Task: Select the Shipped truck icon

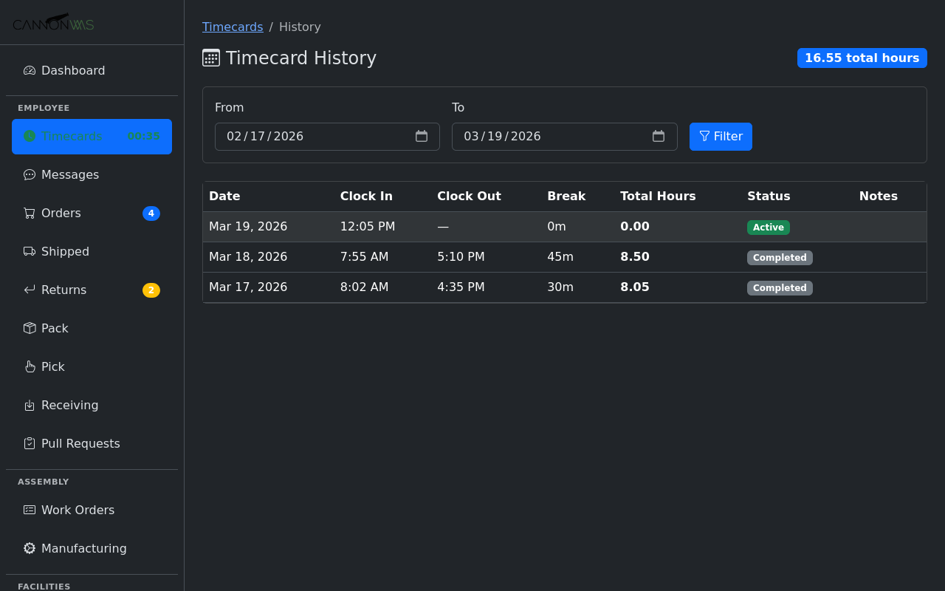Action: 29,251
